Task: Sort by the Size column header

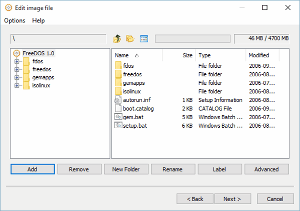Action: [179, 55]
